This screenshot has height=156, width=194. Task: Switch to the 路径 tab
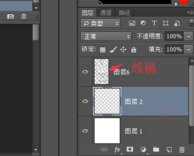point(124,13)
